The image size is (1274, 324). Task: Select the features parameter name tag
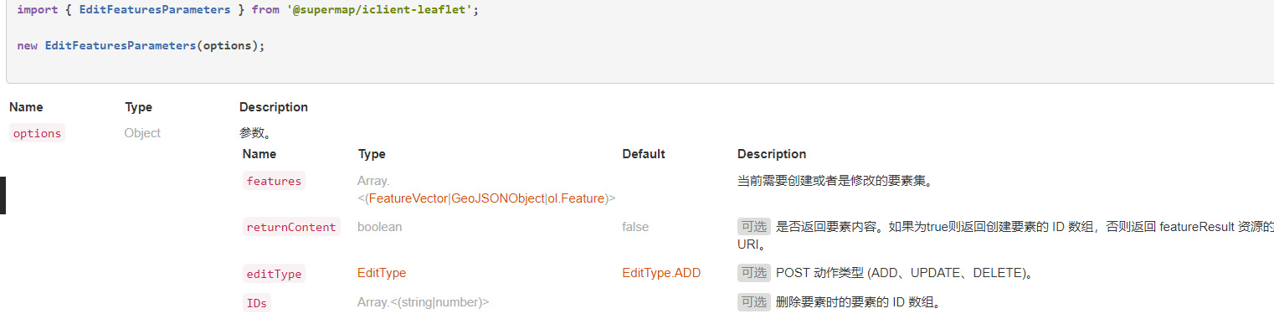tap(274, 181)
